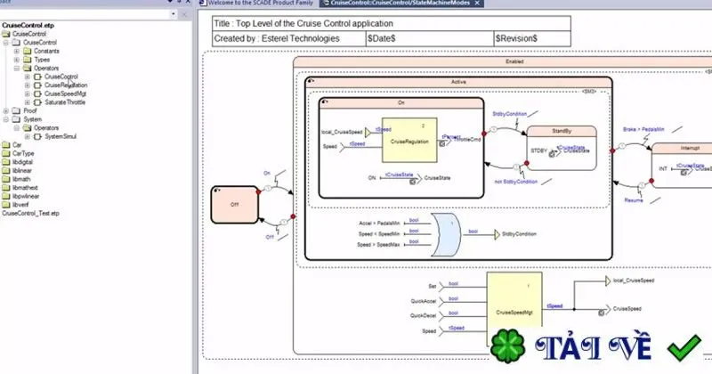Click the Accel > PedalsMin input label

point(379,224)
